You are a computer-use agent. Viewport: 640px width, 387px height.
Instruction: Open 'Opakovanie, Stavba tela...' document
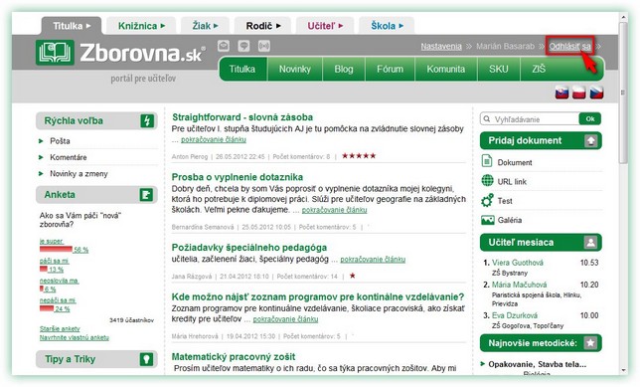538,364
